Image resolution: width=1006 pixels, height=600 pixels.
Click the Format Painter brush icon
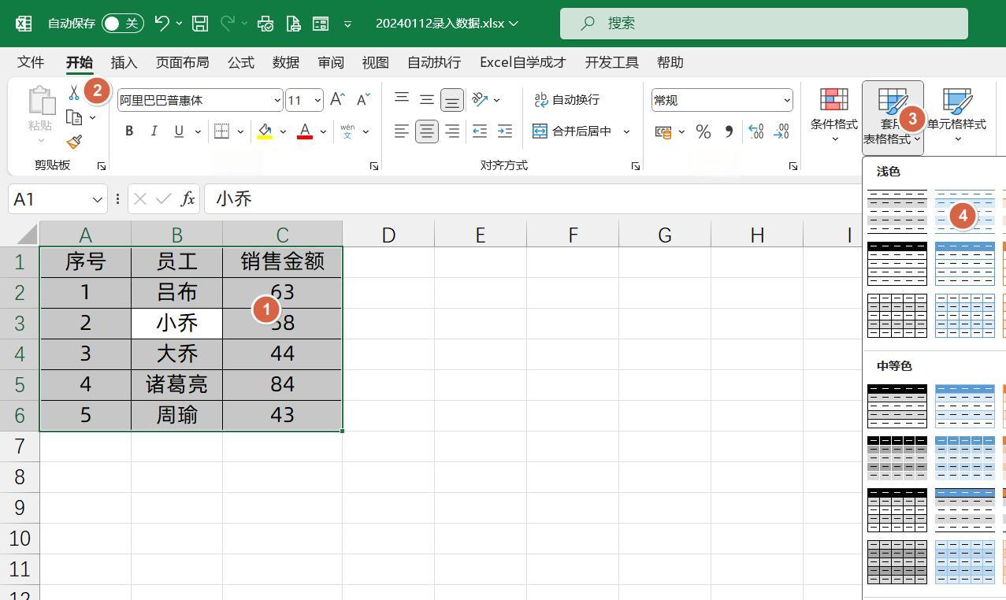click(x=74, y=142)
